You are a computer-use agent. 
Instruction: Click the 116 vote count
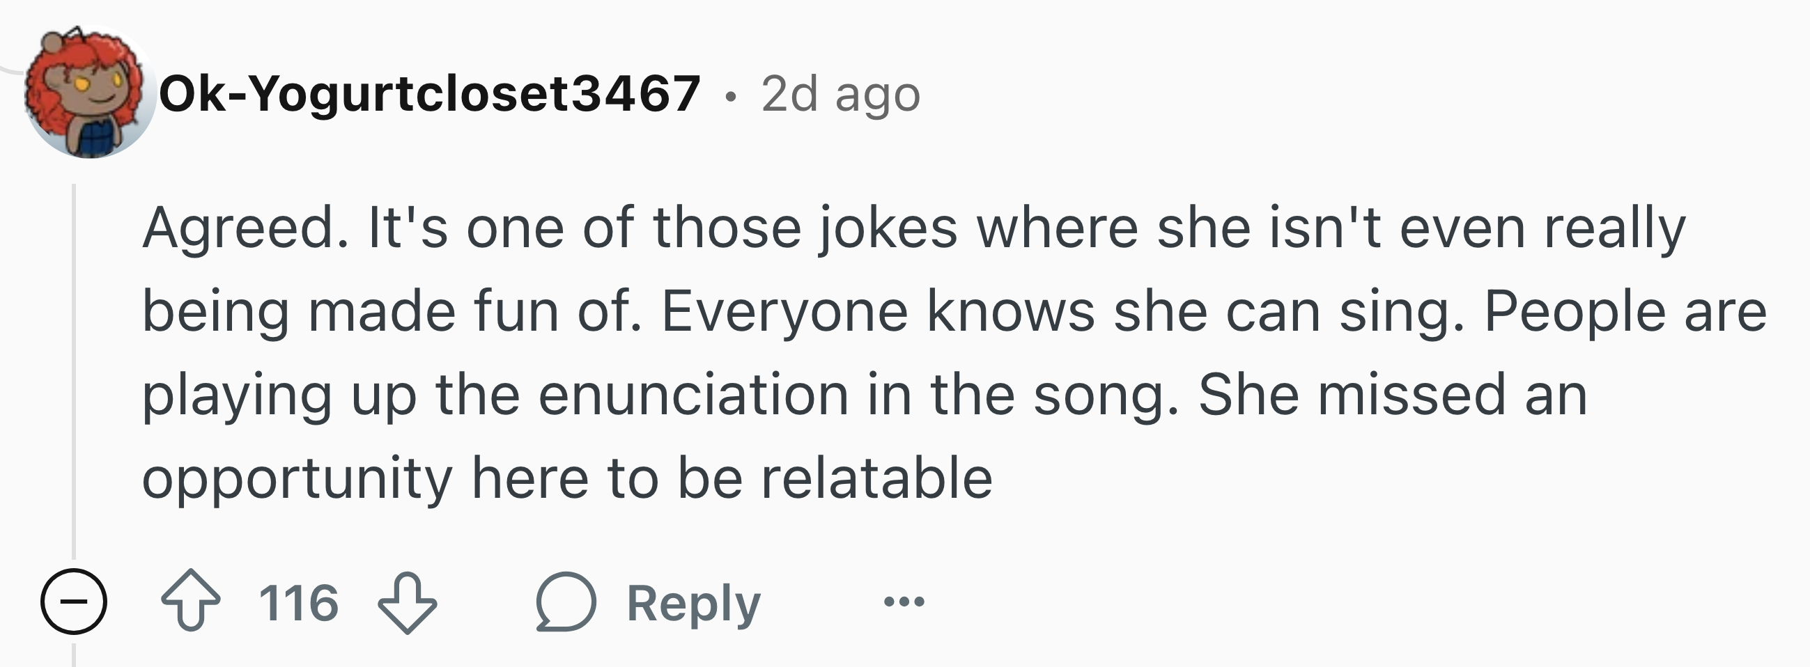click(299, 602)
